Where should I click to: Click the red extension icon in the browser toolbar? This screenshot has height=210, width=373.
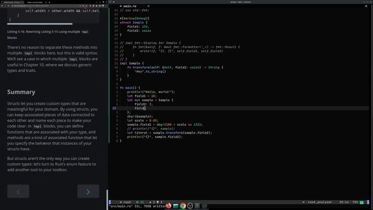click(x=90, y=6)
